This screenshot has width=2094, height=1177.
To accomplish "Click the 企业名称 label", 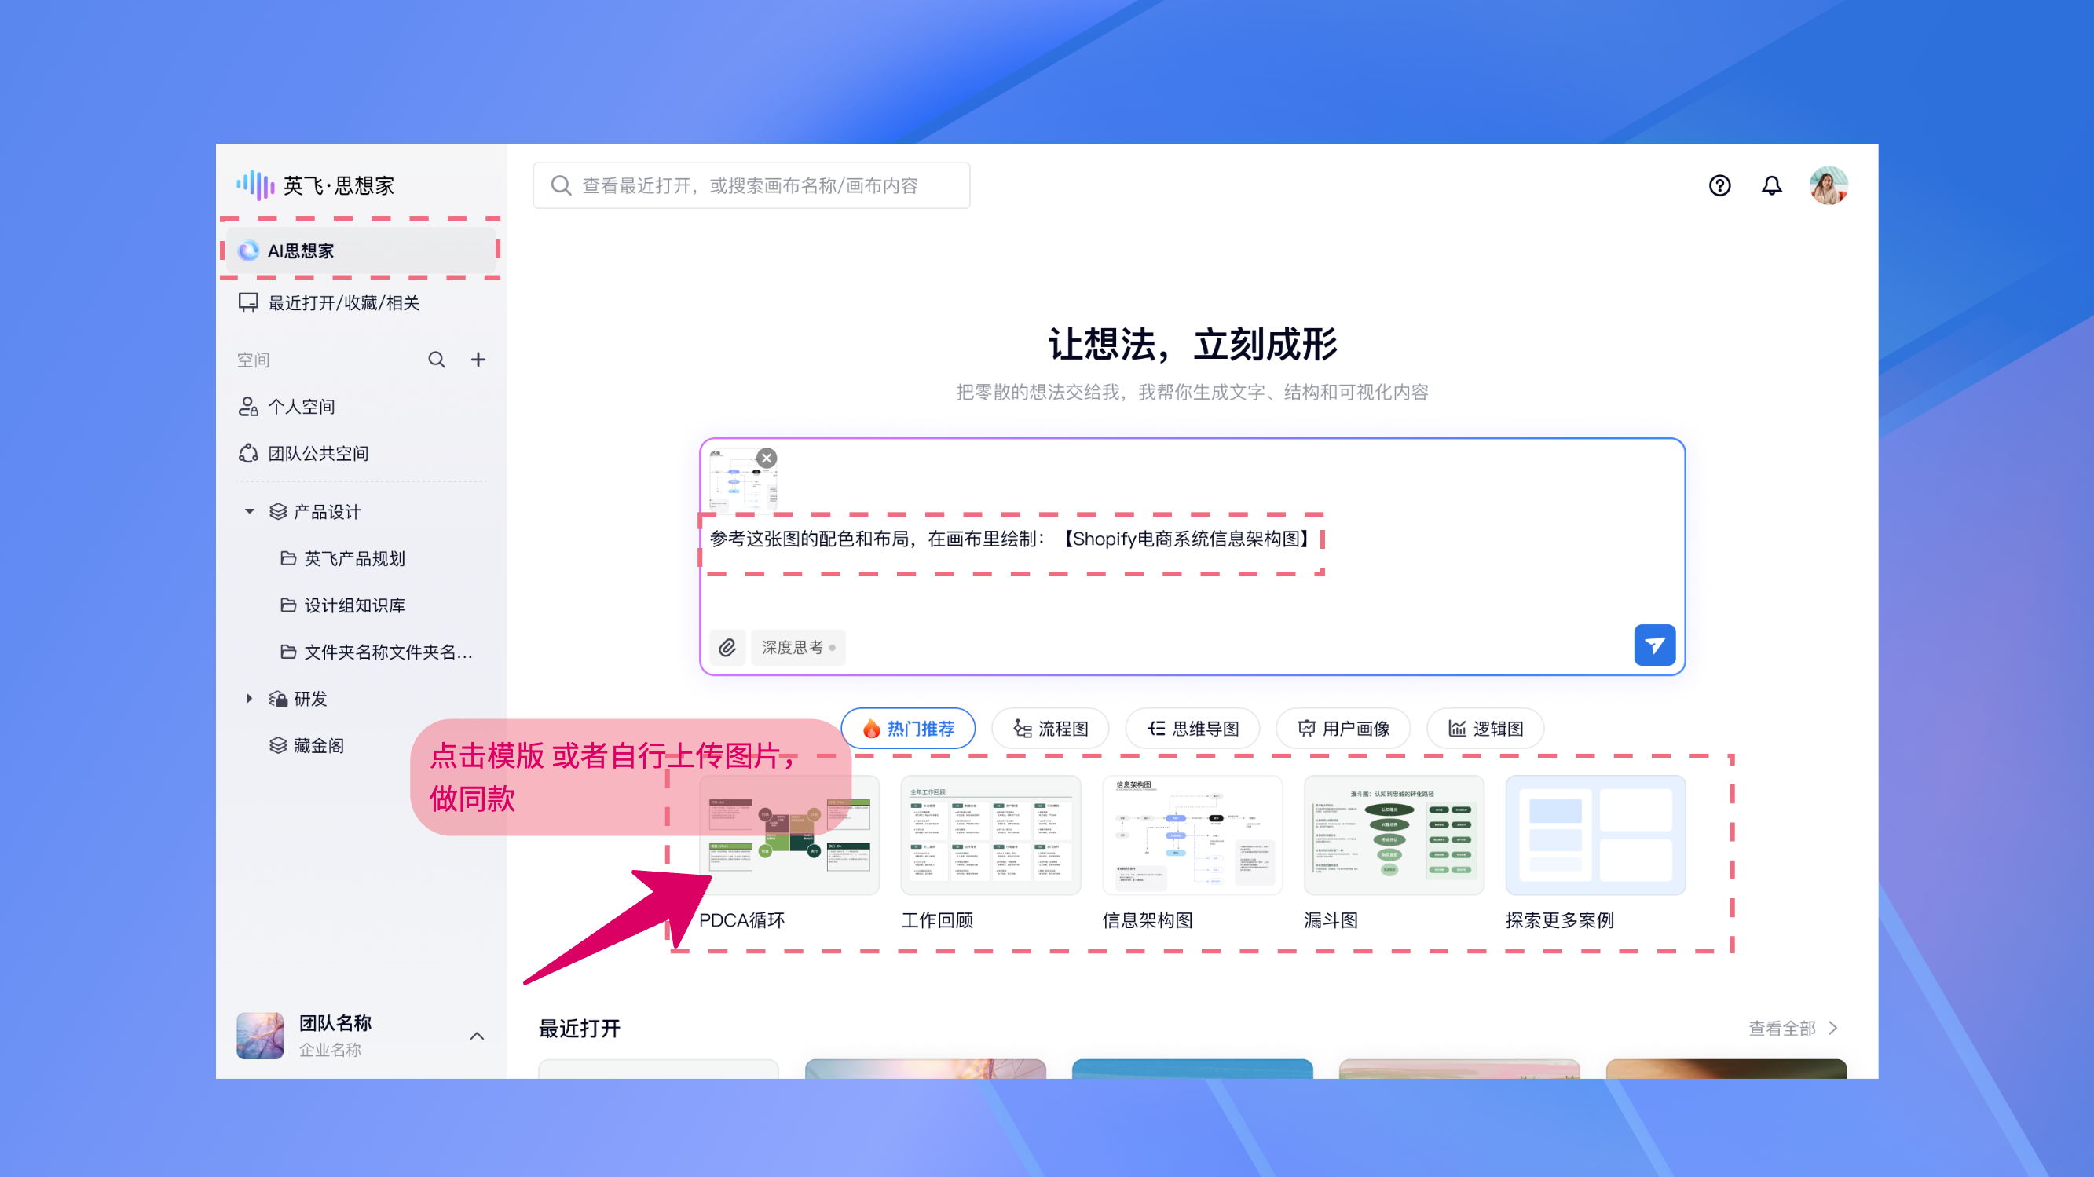I will [330, 1049].
